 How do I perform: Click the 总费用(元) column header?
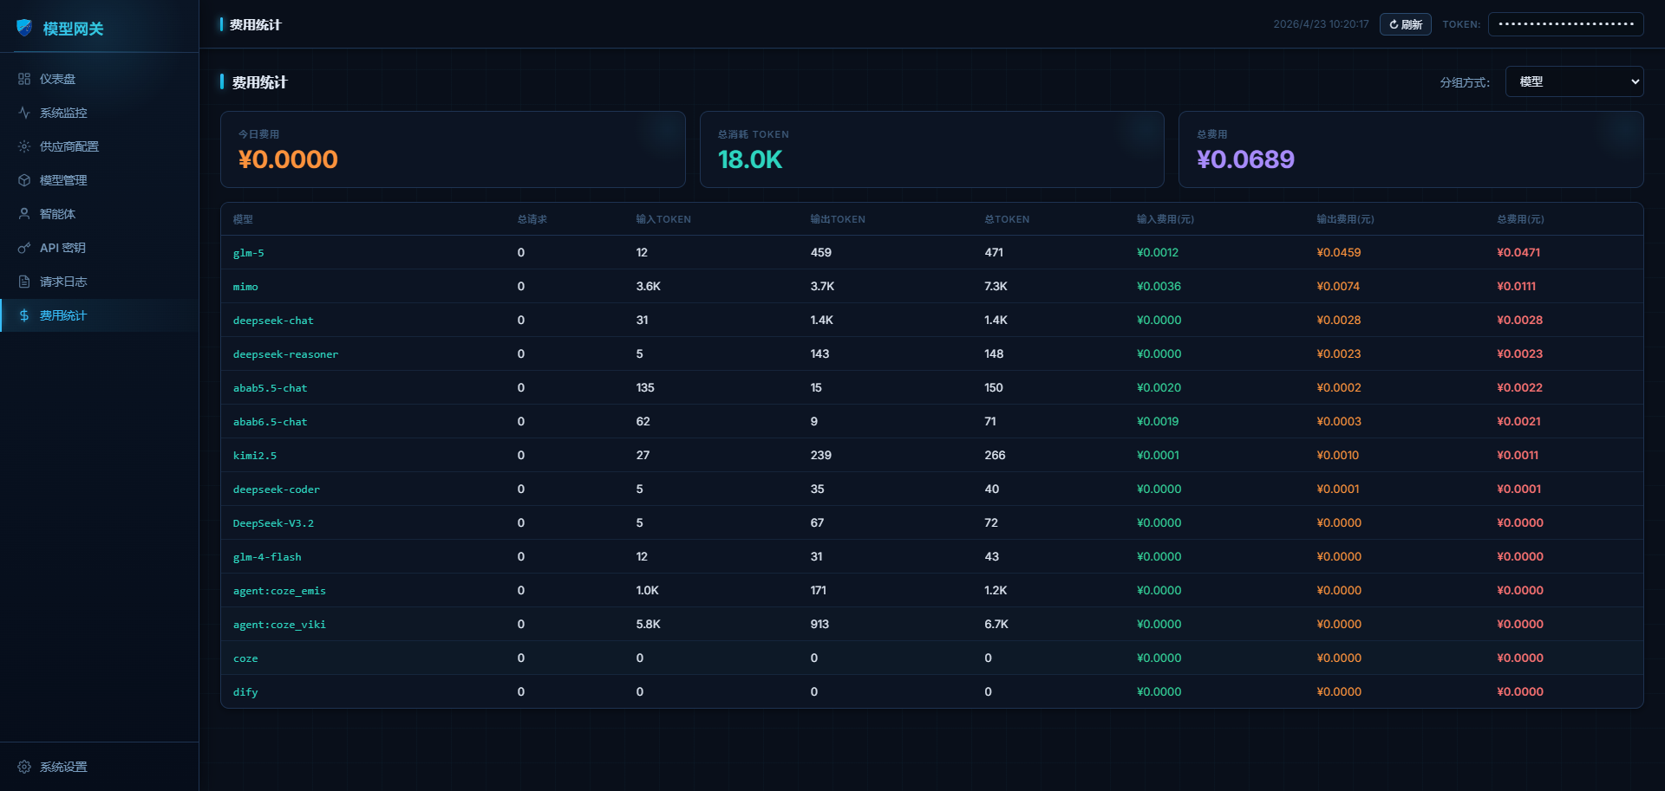1520,219
